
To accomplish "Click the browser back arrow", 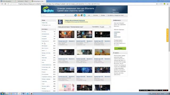I will coord(2,4).
